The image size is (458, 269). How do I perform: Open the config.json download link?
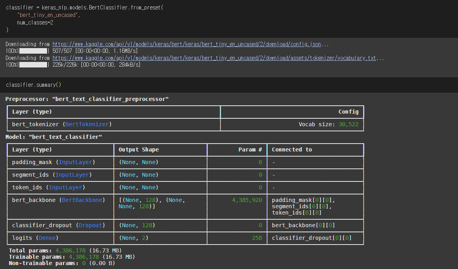[187, 44]
